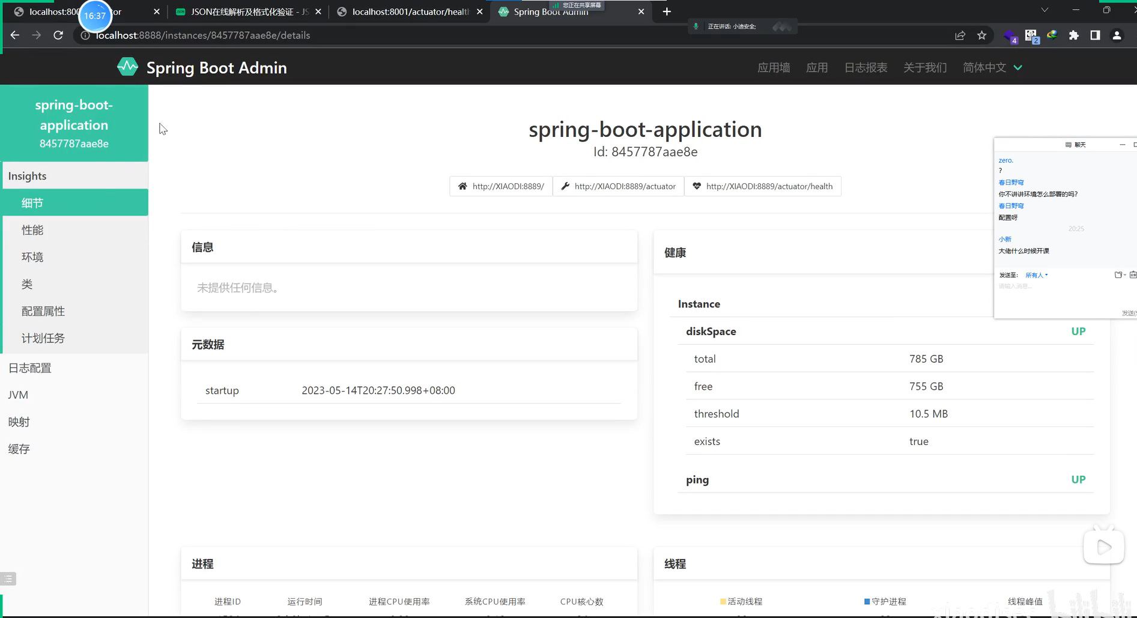Open 缓存 in the sidebar
1137x618 pixels.
75,449
